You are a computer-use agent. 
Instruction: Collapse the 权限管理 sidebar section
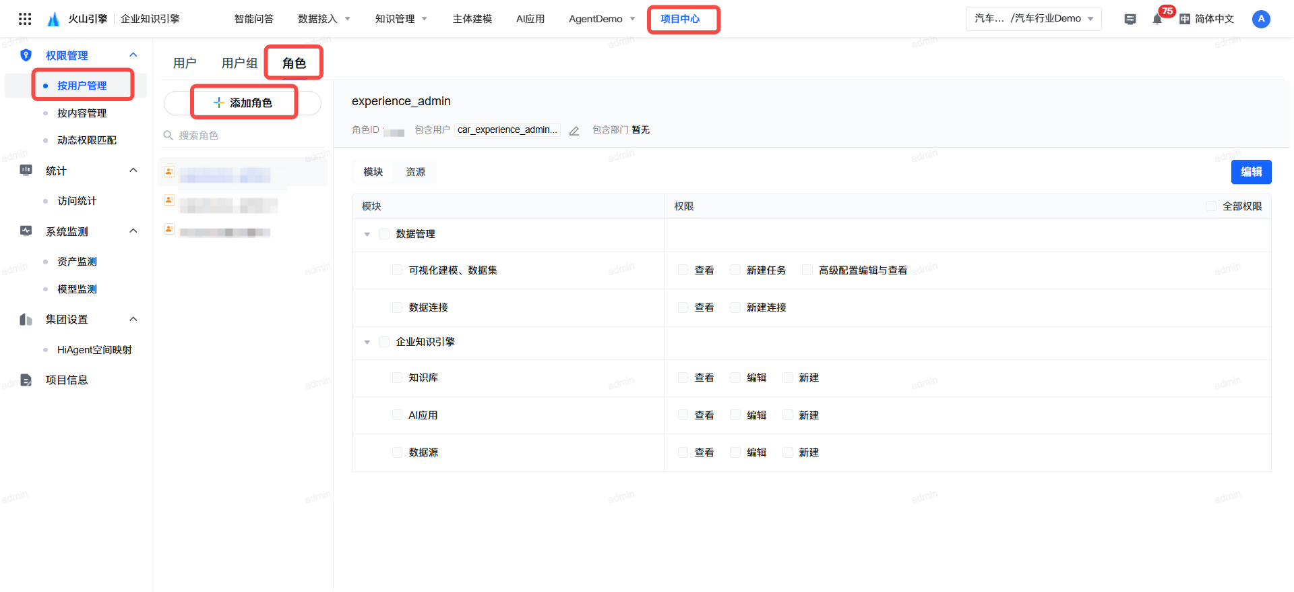coord(133,55)
